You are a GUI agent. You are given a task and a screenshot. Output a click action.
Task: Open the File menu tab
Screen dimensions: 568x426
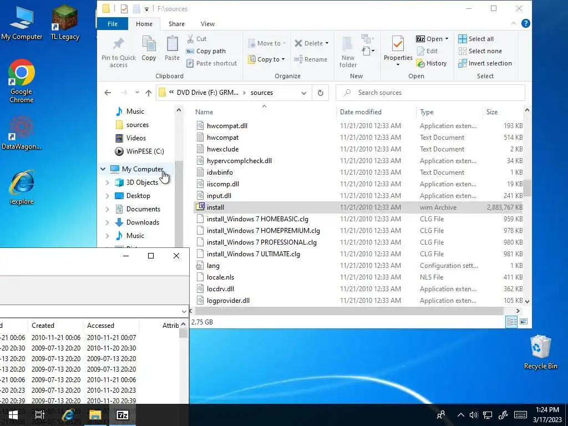[112, 24]
